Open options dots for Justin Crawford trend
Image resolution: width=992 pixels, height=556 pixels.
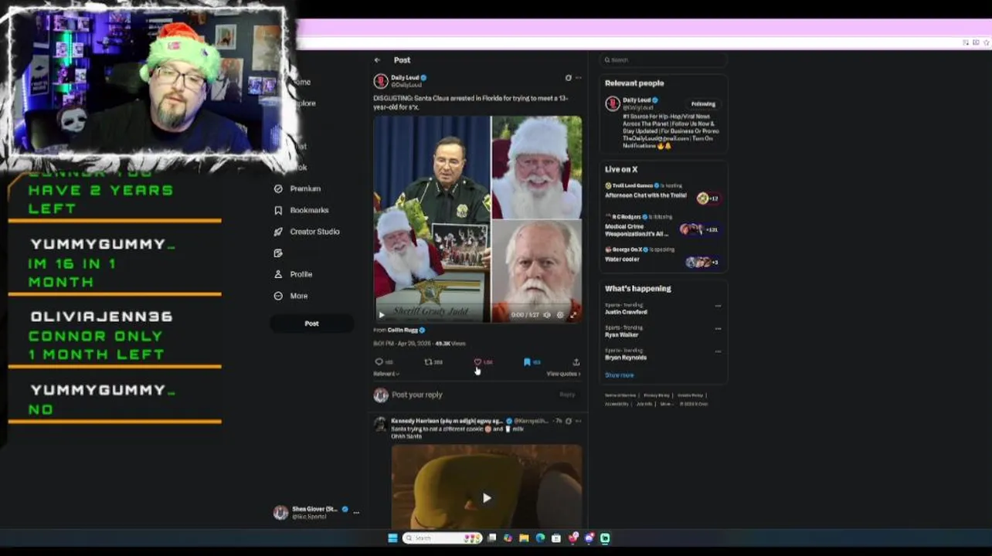(718, 306)
